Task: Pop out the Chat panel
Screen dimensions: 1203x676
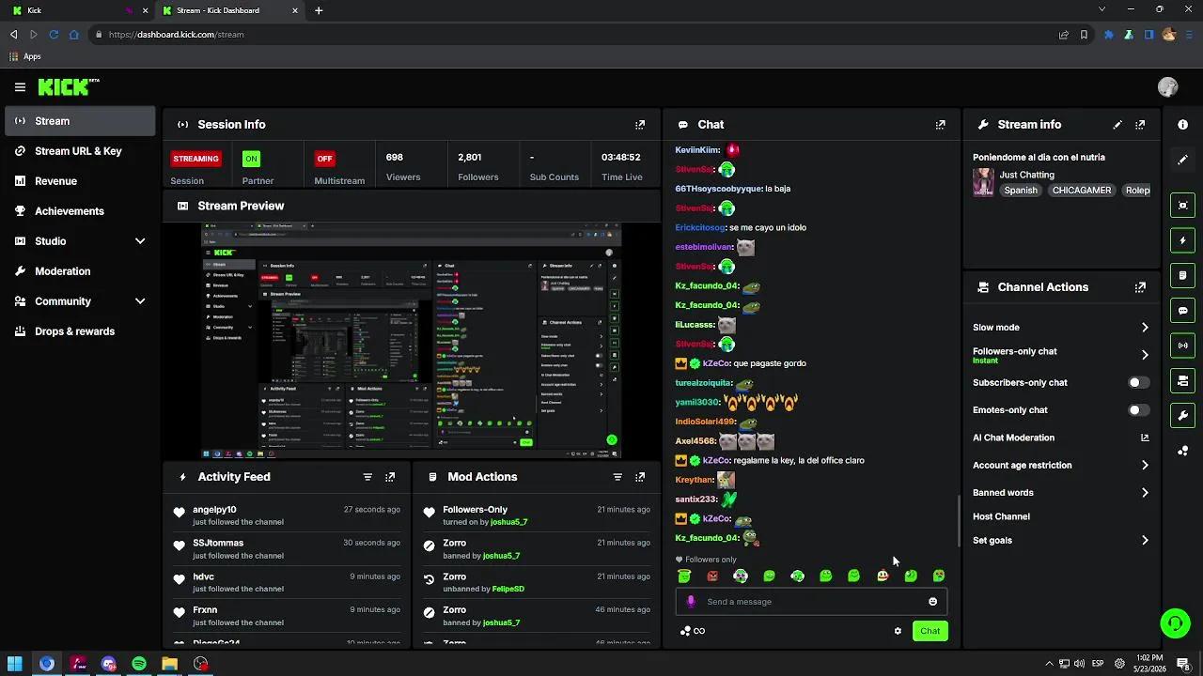Action: click(940, 124)
